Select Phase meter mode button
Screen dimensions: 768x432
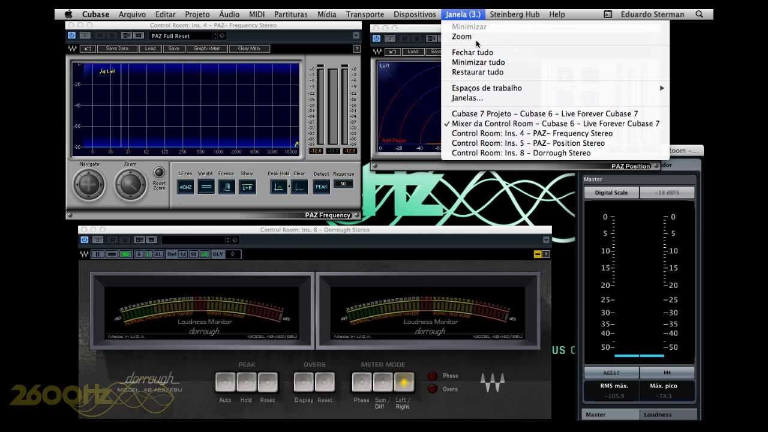point(362,382)
